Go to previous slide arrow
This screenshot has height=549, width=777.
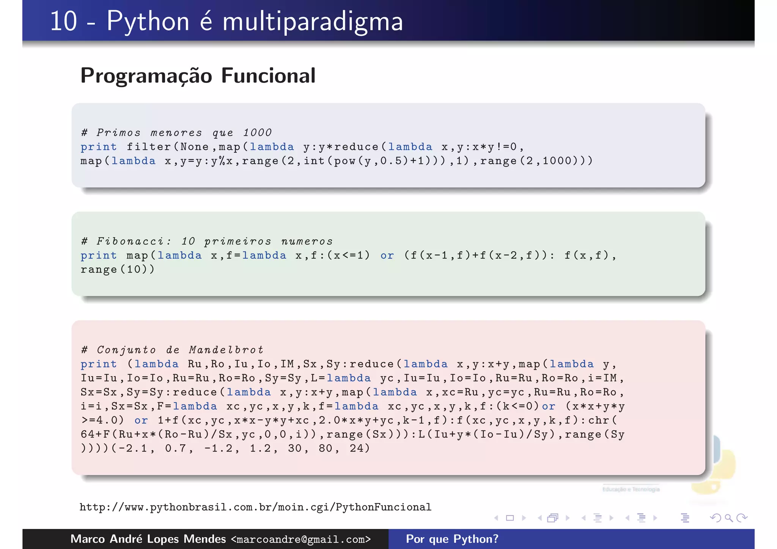click(x=496, y=518)
